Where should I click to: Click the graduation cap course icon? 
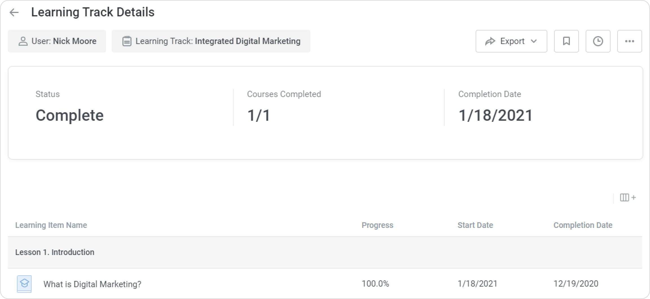[24, 283]
